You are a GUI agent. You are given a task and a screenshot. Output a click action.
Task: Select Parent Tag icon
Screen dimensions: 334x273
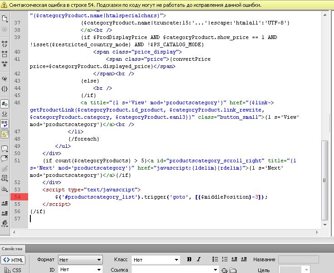(5, 79)
